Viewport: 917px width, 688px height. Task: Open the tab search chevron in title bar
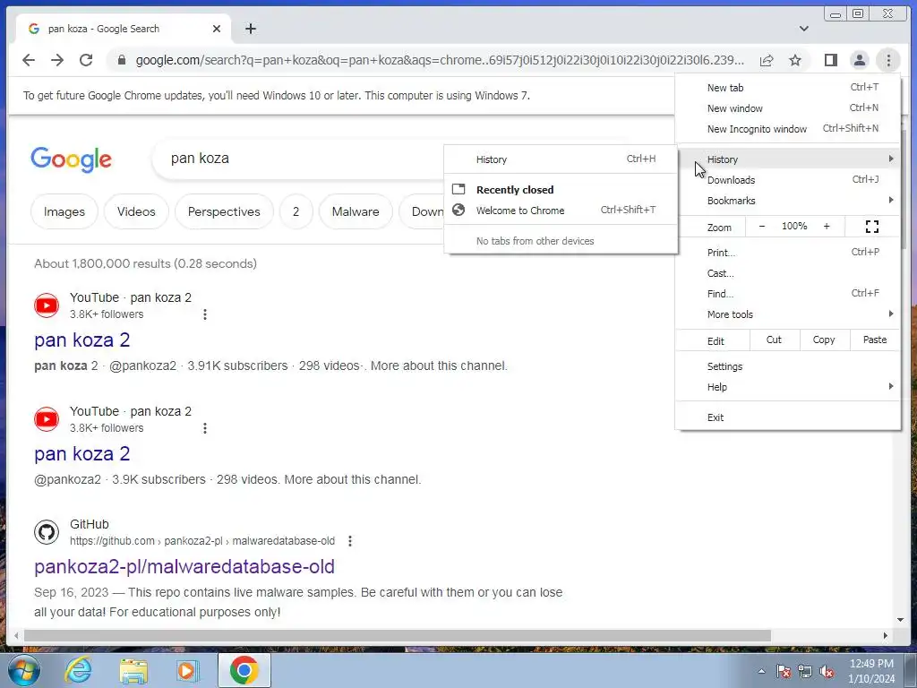pos(804,29)
